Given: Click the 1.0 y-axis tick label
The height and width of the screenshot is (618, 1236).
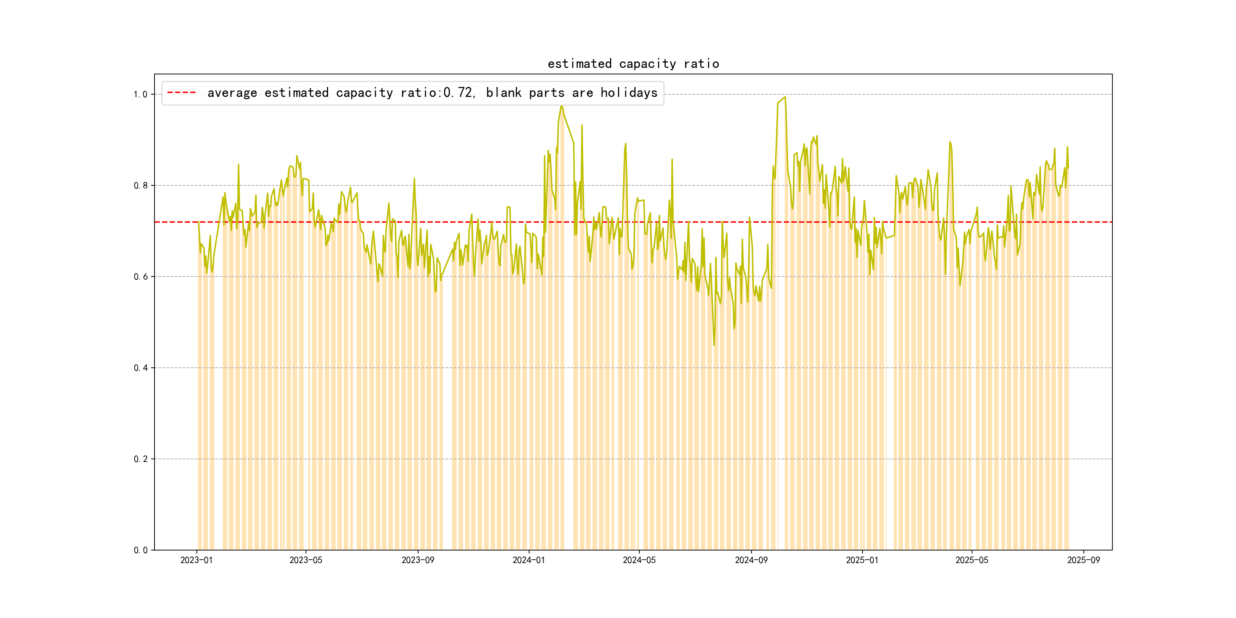Looking at the screenshot, I should (140, 95).
